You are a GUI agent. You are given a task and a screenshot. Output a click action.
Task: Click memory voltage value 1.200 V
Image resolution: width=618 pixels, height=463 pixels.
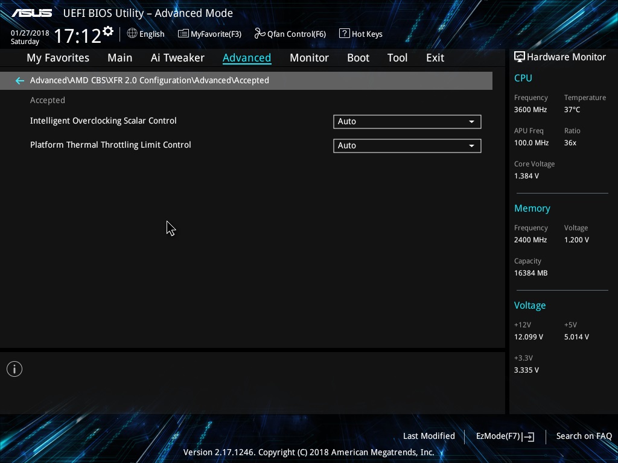[576, 240]
